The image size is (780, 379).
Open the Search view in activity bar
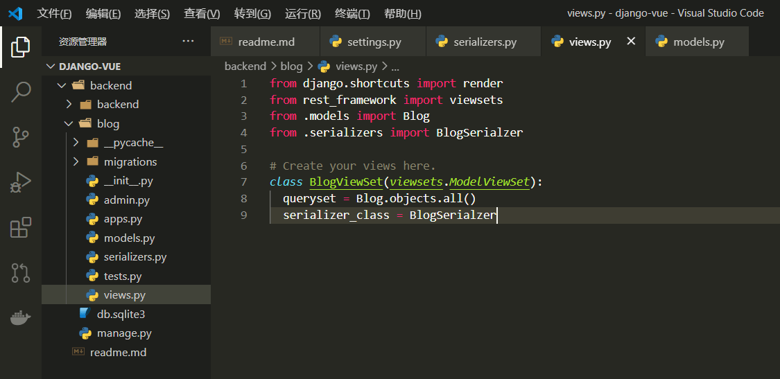20,92
